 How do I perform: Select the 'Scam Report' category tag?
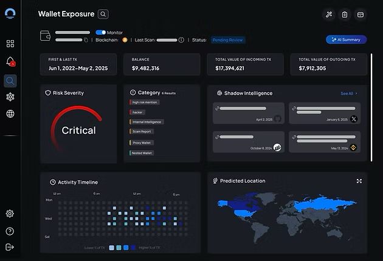pyautogui.click(x=144, y=132)
